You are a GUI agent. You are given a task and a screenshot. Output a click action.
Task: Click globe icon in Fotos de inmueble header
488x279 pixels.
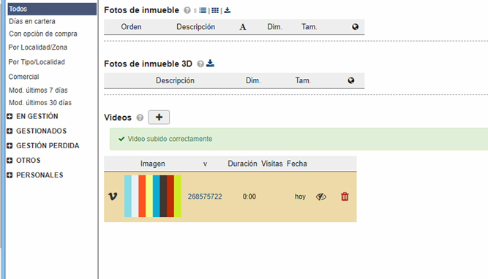355,27
